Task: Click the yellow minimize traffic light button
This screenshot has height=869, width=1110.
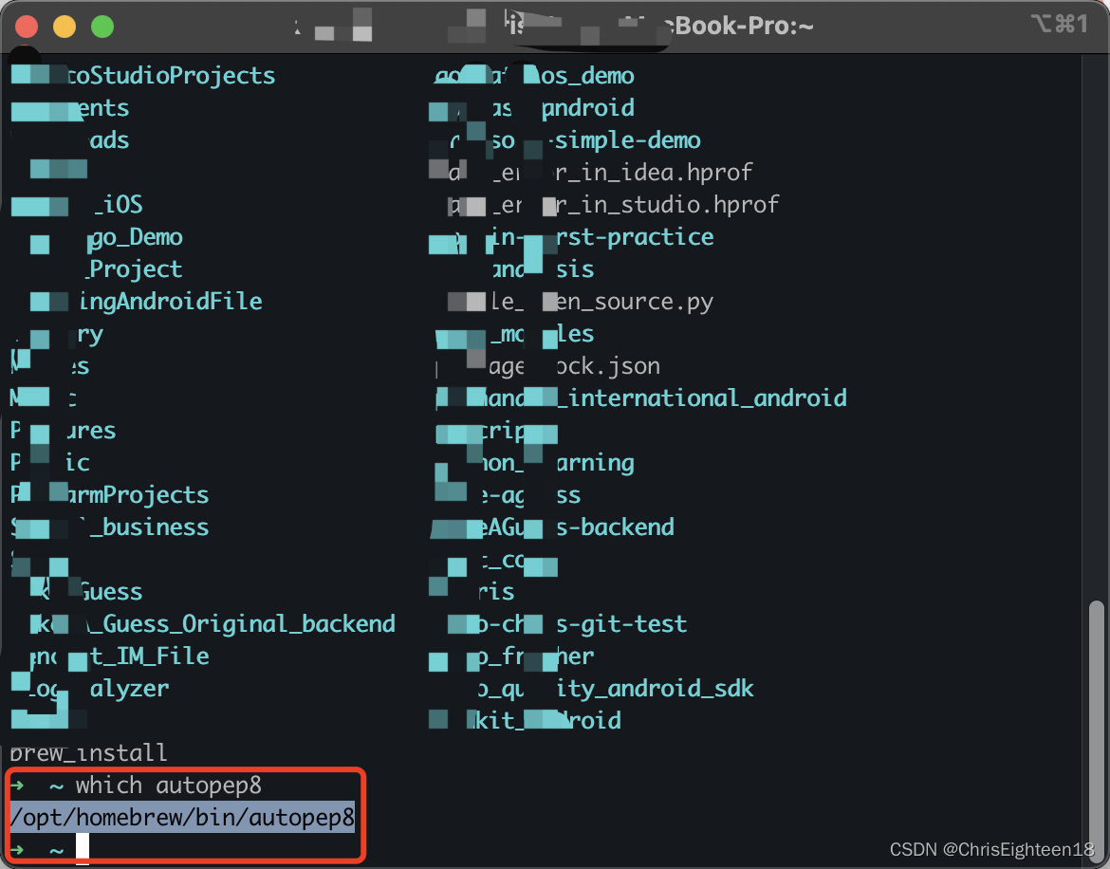Action: tap(63, 26)
